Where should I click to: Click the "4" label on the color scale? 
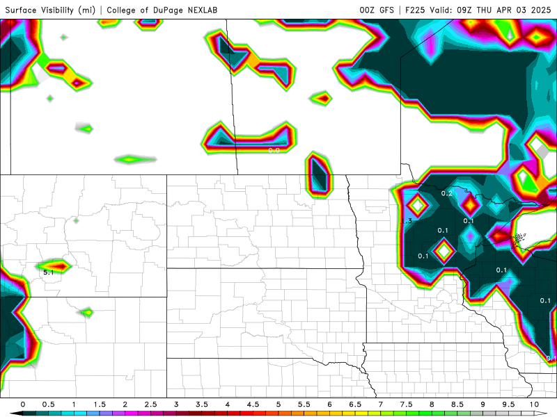pos(228,404)
